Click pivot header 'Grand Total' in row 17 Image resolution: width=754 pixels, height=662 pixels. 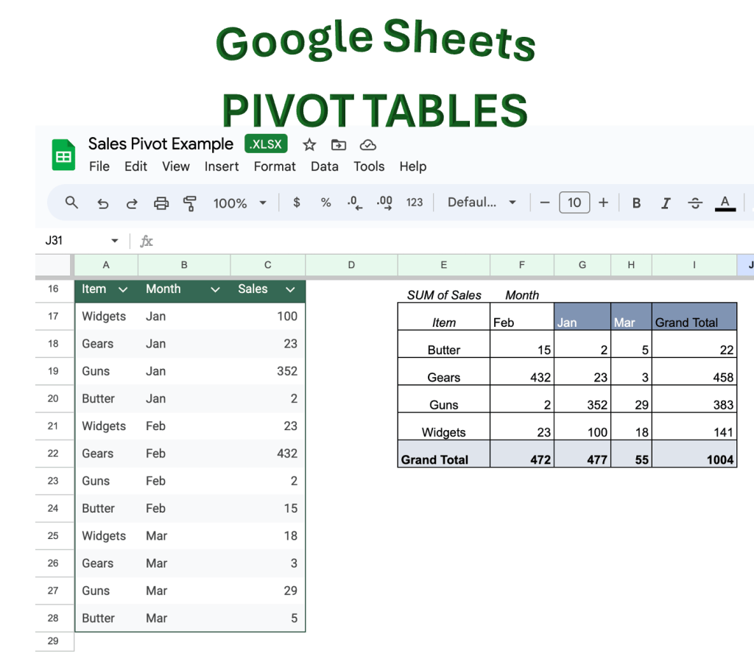(694, 317)
